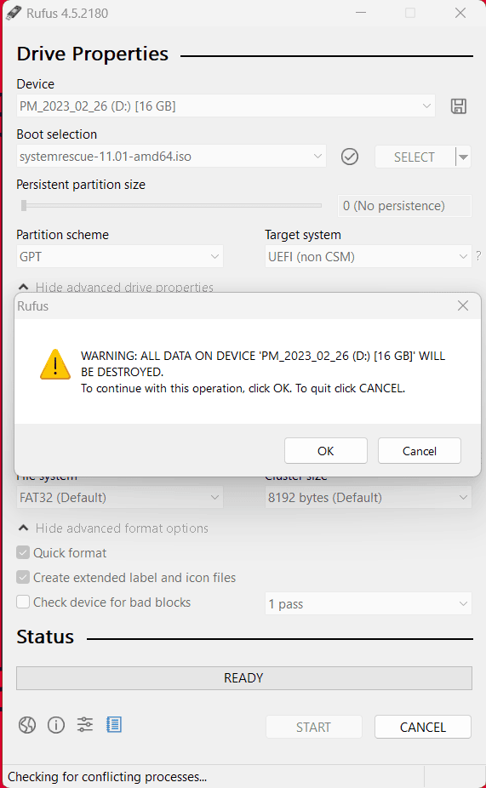Collapse Hide advanced format options
This screenshot has width=486, height=788.
click(x=113, y=528)
